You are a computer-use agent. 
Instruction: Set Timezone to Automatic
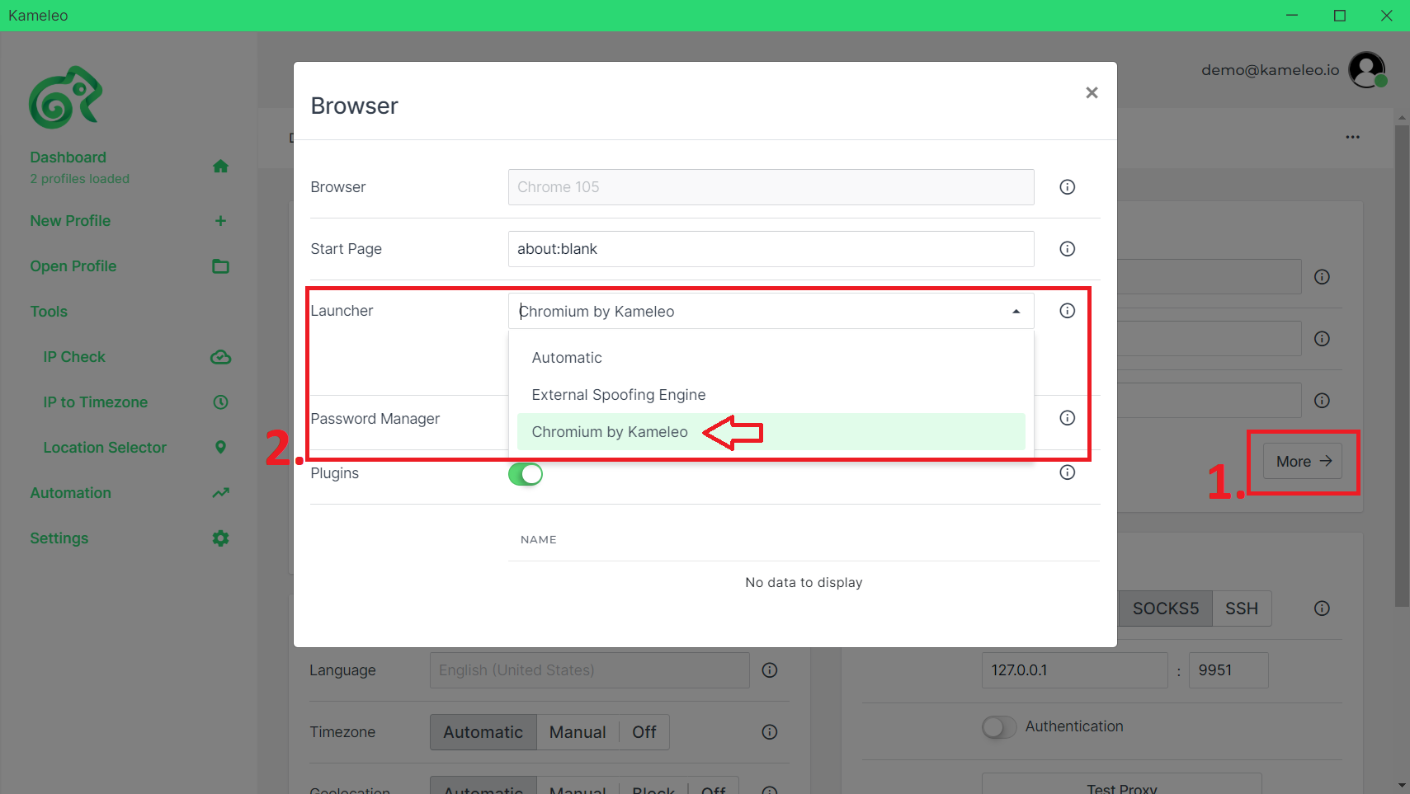click(x=483, y=732)
